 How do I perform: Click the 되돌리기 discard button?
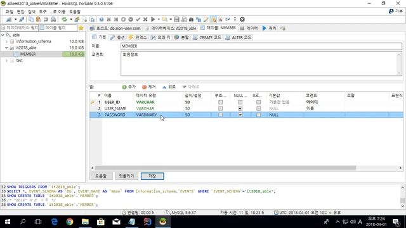point(126,176)
